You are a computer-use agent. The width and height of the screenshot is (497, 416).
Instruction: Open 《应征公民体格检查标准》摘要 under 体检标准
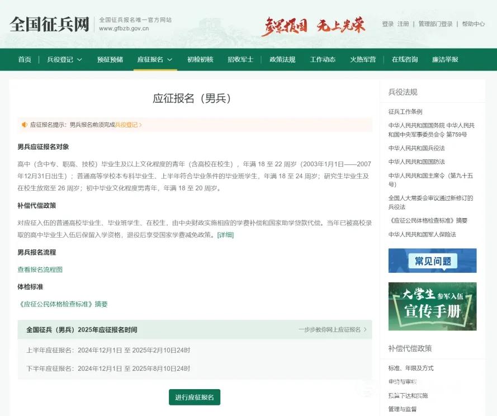tap(63, 304)
